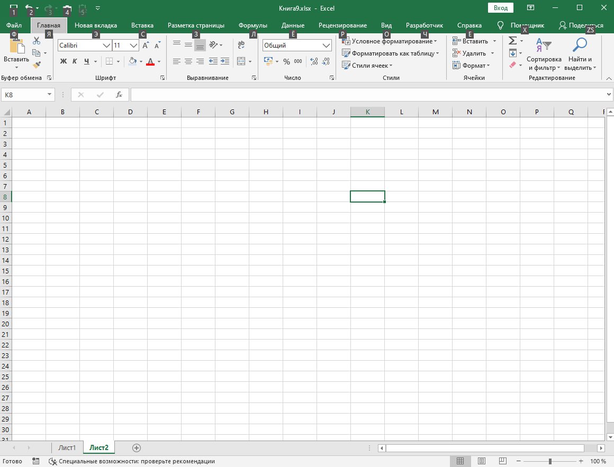
Task: Expand the Общий number format dropdown
Action: click(326, 45)
